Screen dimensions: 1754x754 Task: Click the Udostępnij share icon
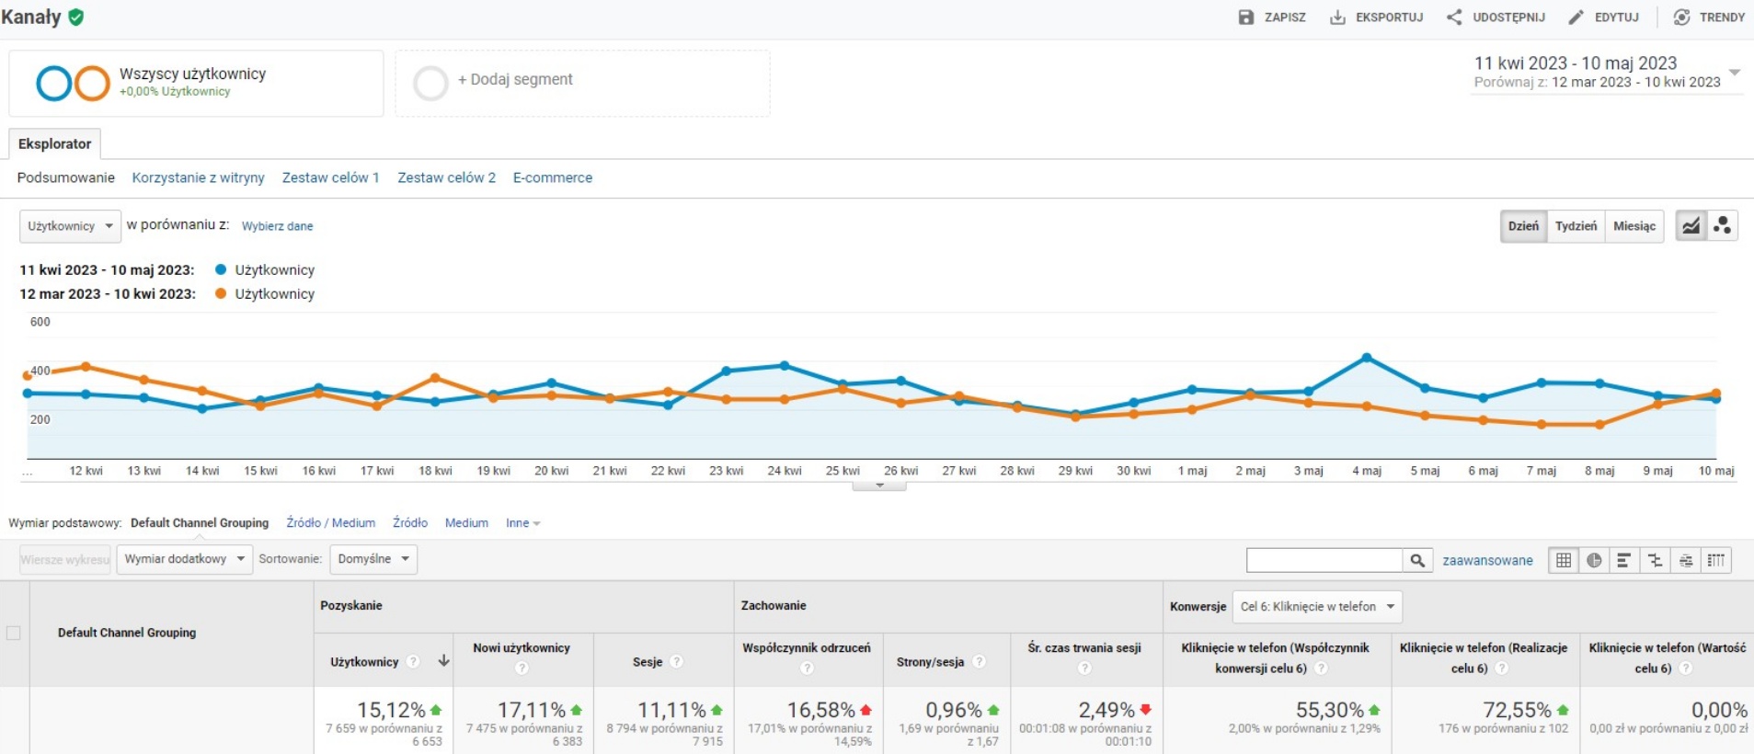pos(1454,17)
